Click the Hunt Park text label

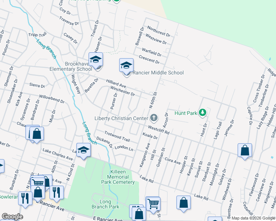click(x=186, y=113)
